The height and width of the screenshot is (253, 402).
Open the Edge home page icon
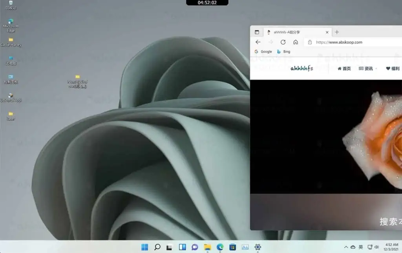click(x=296, y=42)
